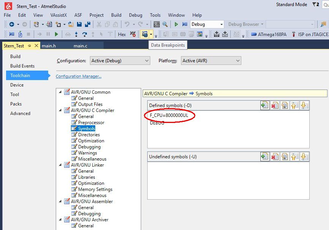Image resolution: width=329 pixels, height=230 pixels.
Task: Collapse the AVR/GNU C Compiler tree node
Action: (60, 110)
